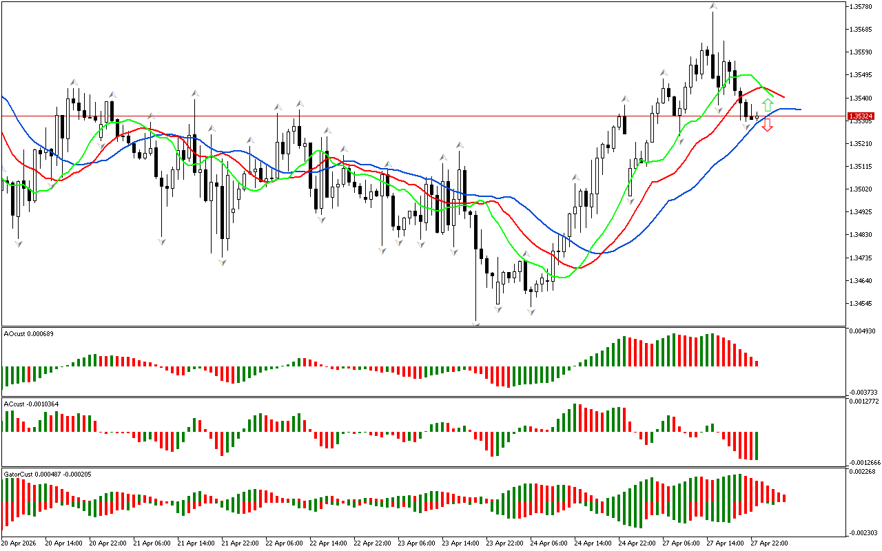
Task: Click the AOcust indicator label
Action: coord(29,334)
